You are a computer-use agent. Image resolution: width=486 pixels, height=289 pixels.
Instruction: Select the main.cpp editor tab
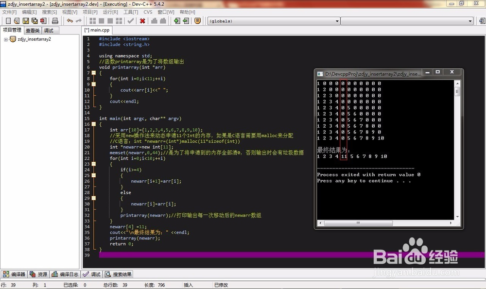97,30
